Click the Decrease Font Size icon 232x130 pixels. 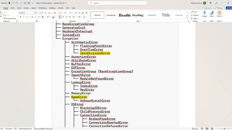point(46,13)
